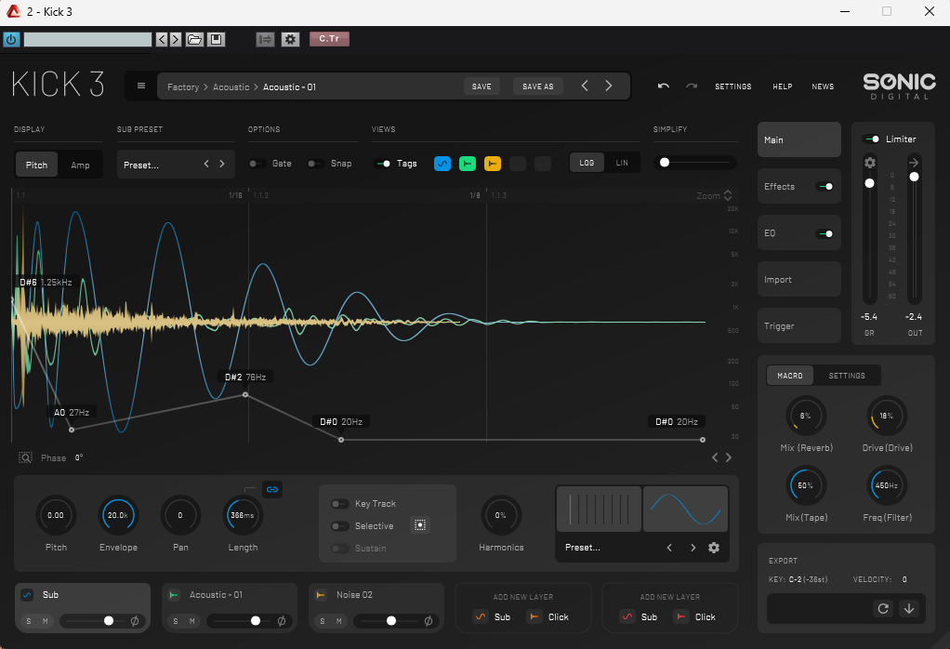Viewport: 950px width, 649px height.
Task: Load next preset beside Save As
Action: pyautogui.click(x=609, y=86)
